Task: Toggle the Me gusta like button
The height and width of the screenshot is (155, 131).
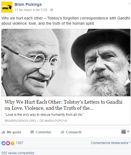Action: pyautogui.click(x=11, y=132)
